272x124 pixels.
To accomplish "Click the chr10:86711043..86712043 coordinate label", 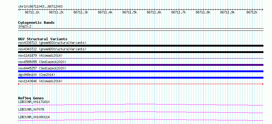I will tap(40, 6).
